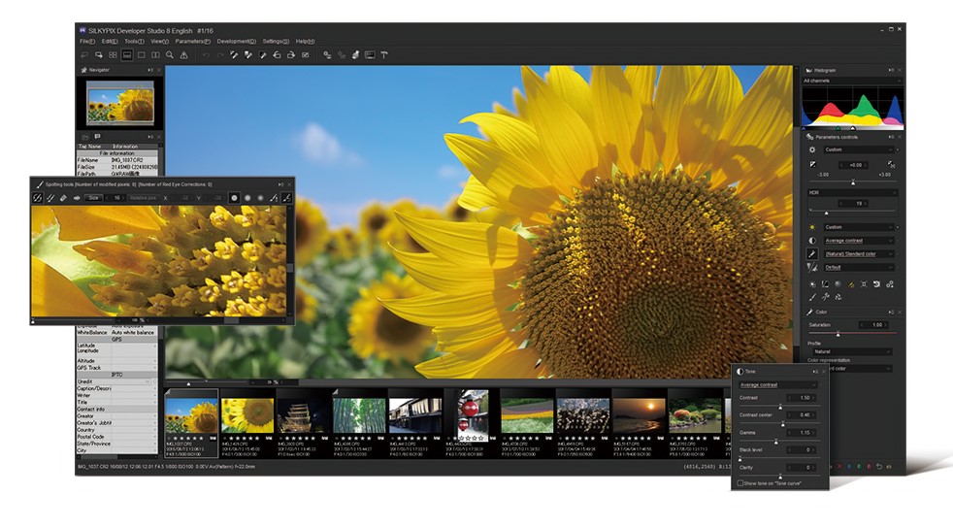Click the Saturation value 1.00 field
This screenshot has height=528, width=953.
point(874,325)
